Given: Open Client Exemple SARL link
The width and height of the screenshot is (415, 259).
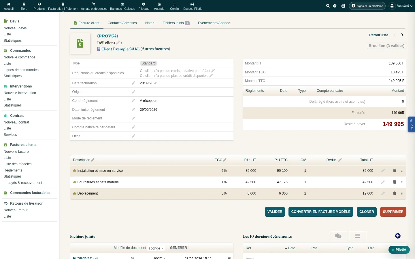Looking at the screenshot, I should 120,49.
